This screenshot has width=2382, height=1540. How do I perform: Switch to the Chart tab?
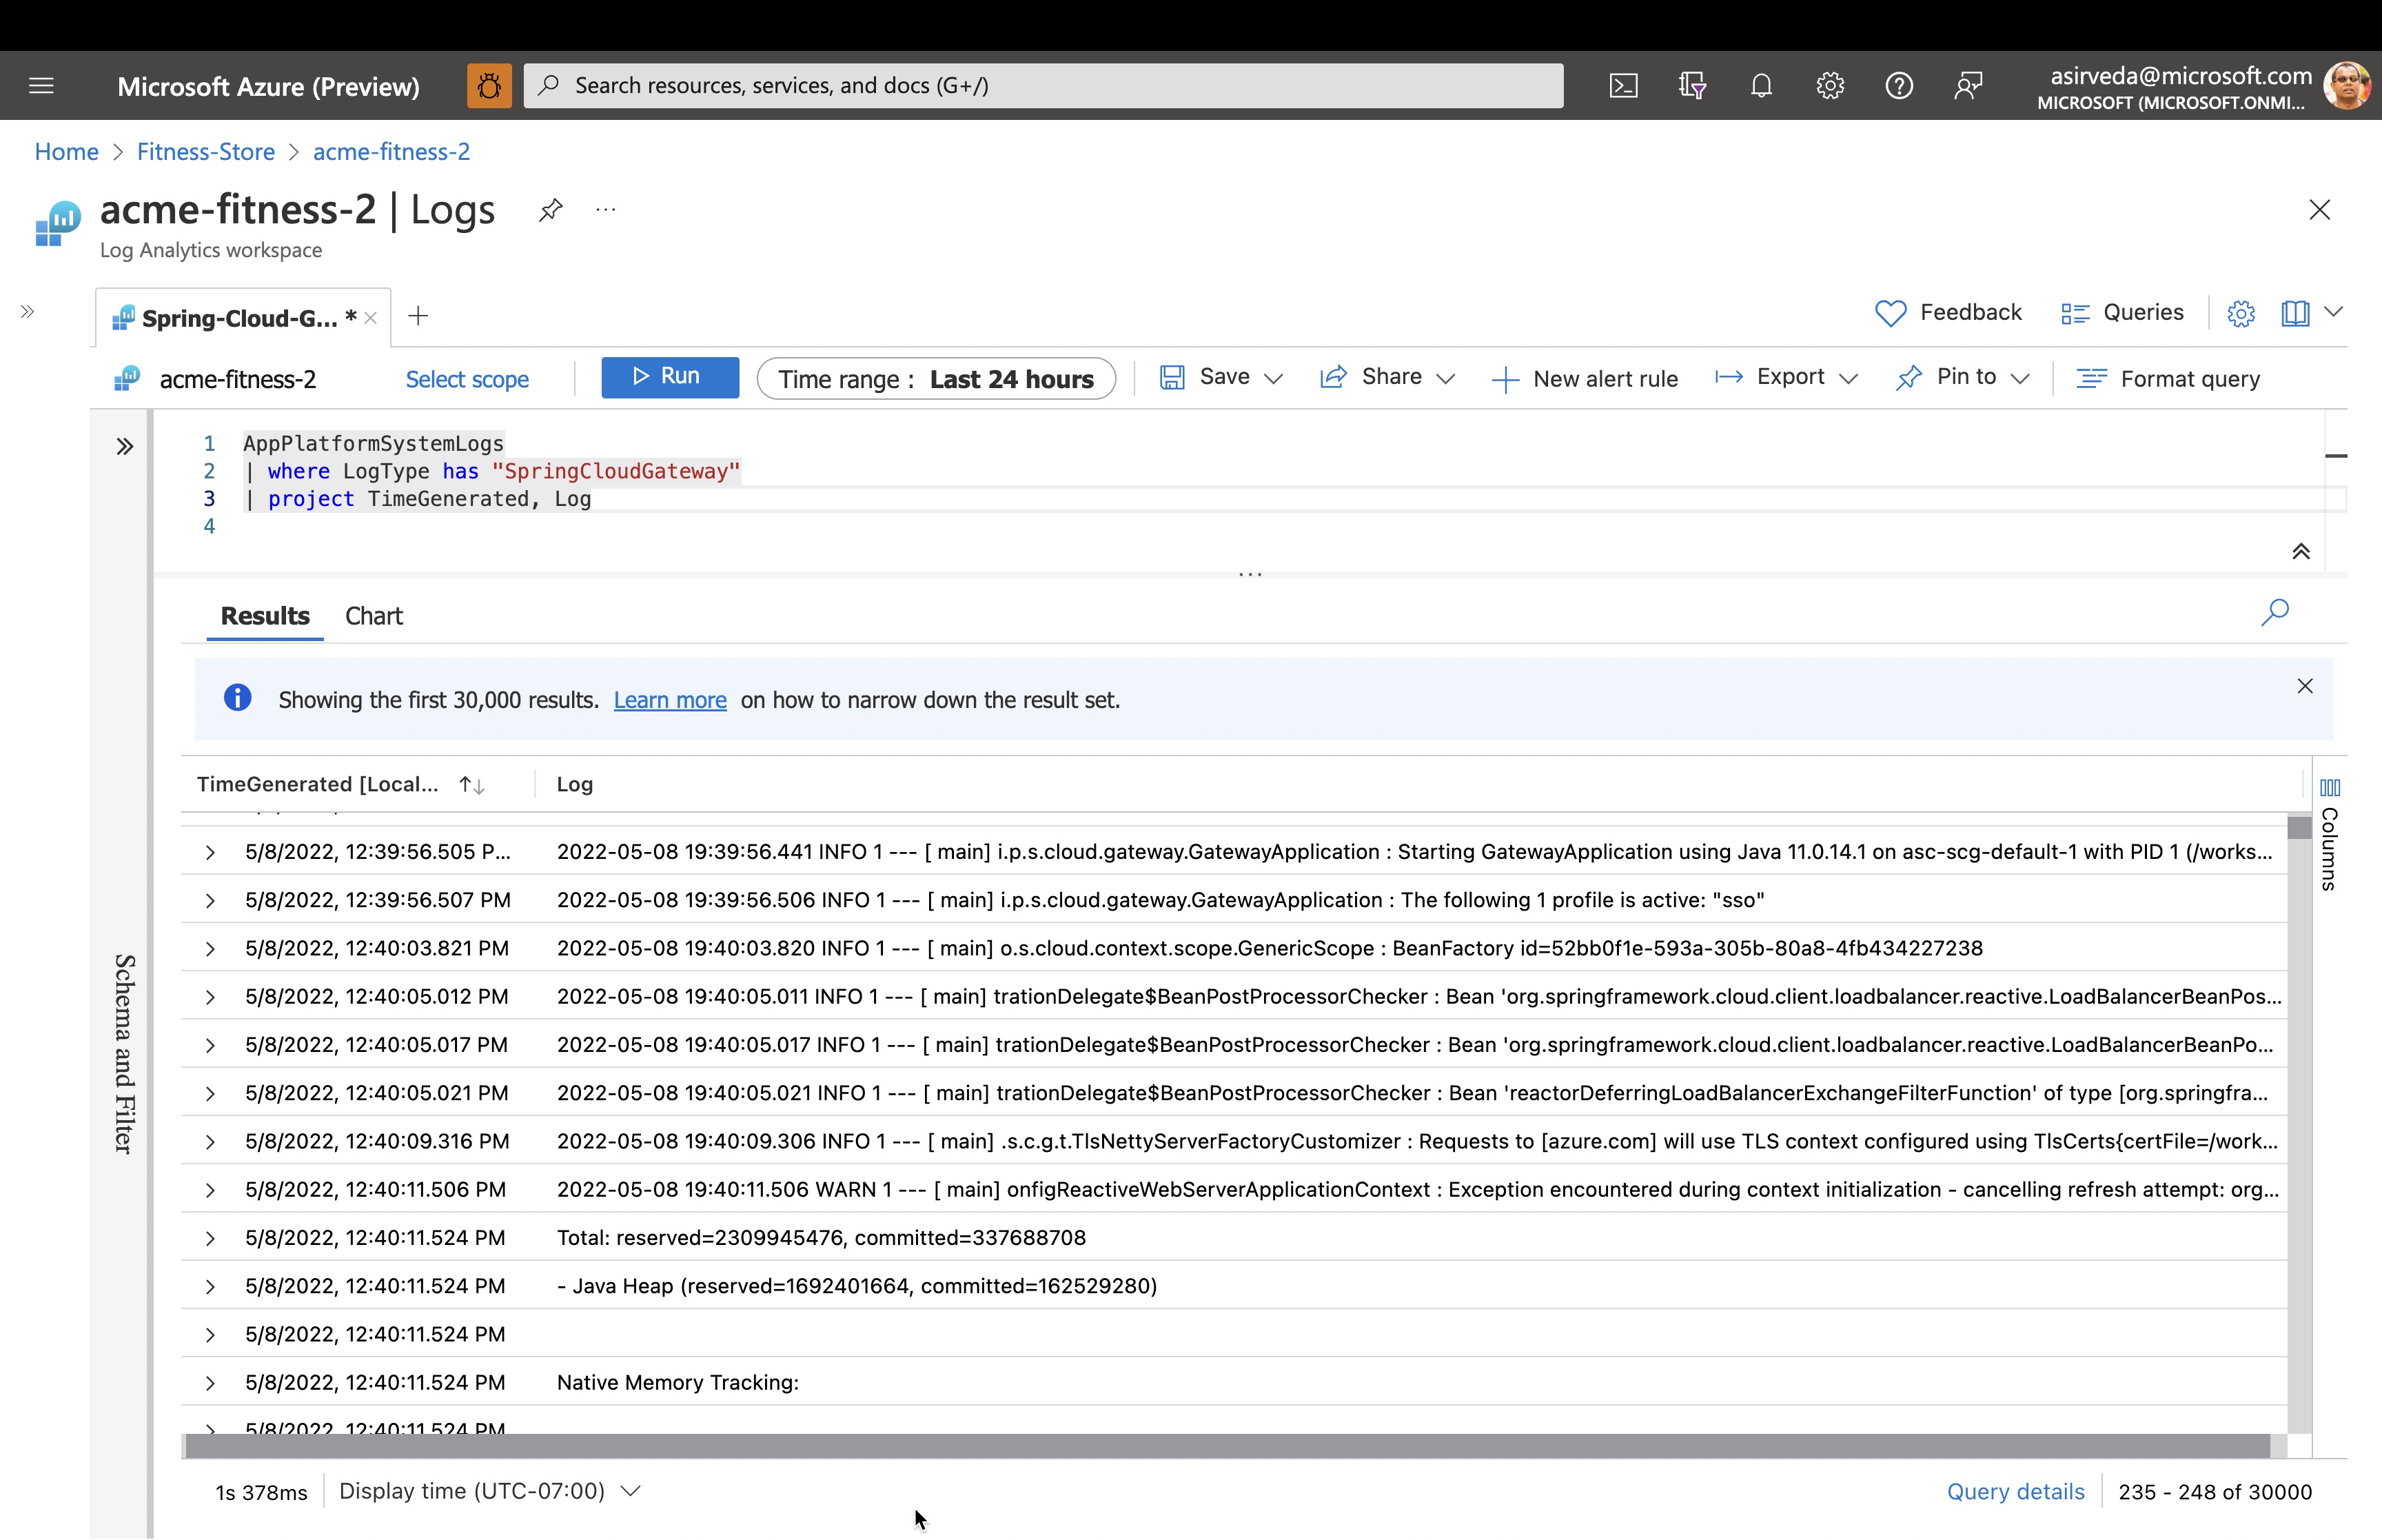373,616
